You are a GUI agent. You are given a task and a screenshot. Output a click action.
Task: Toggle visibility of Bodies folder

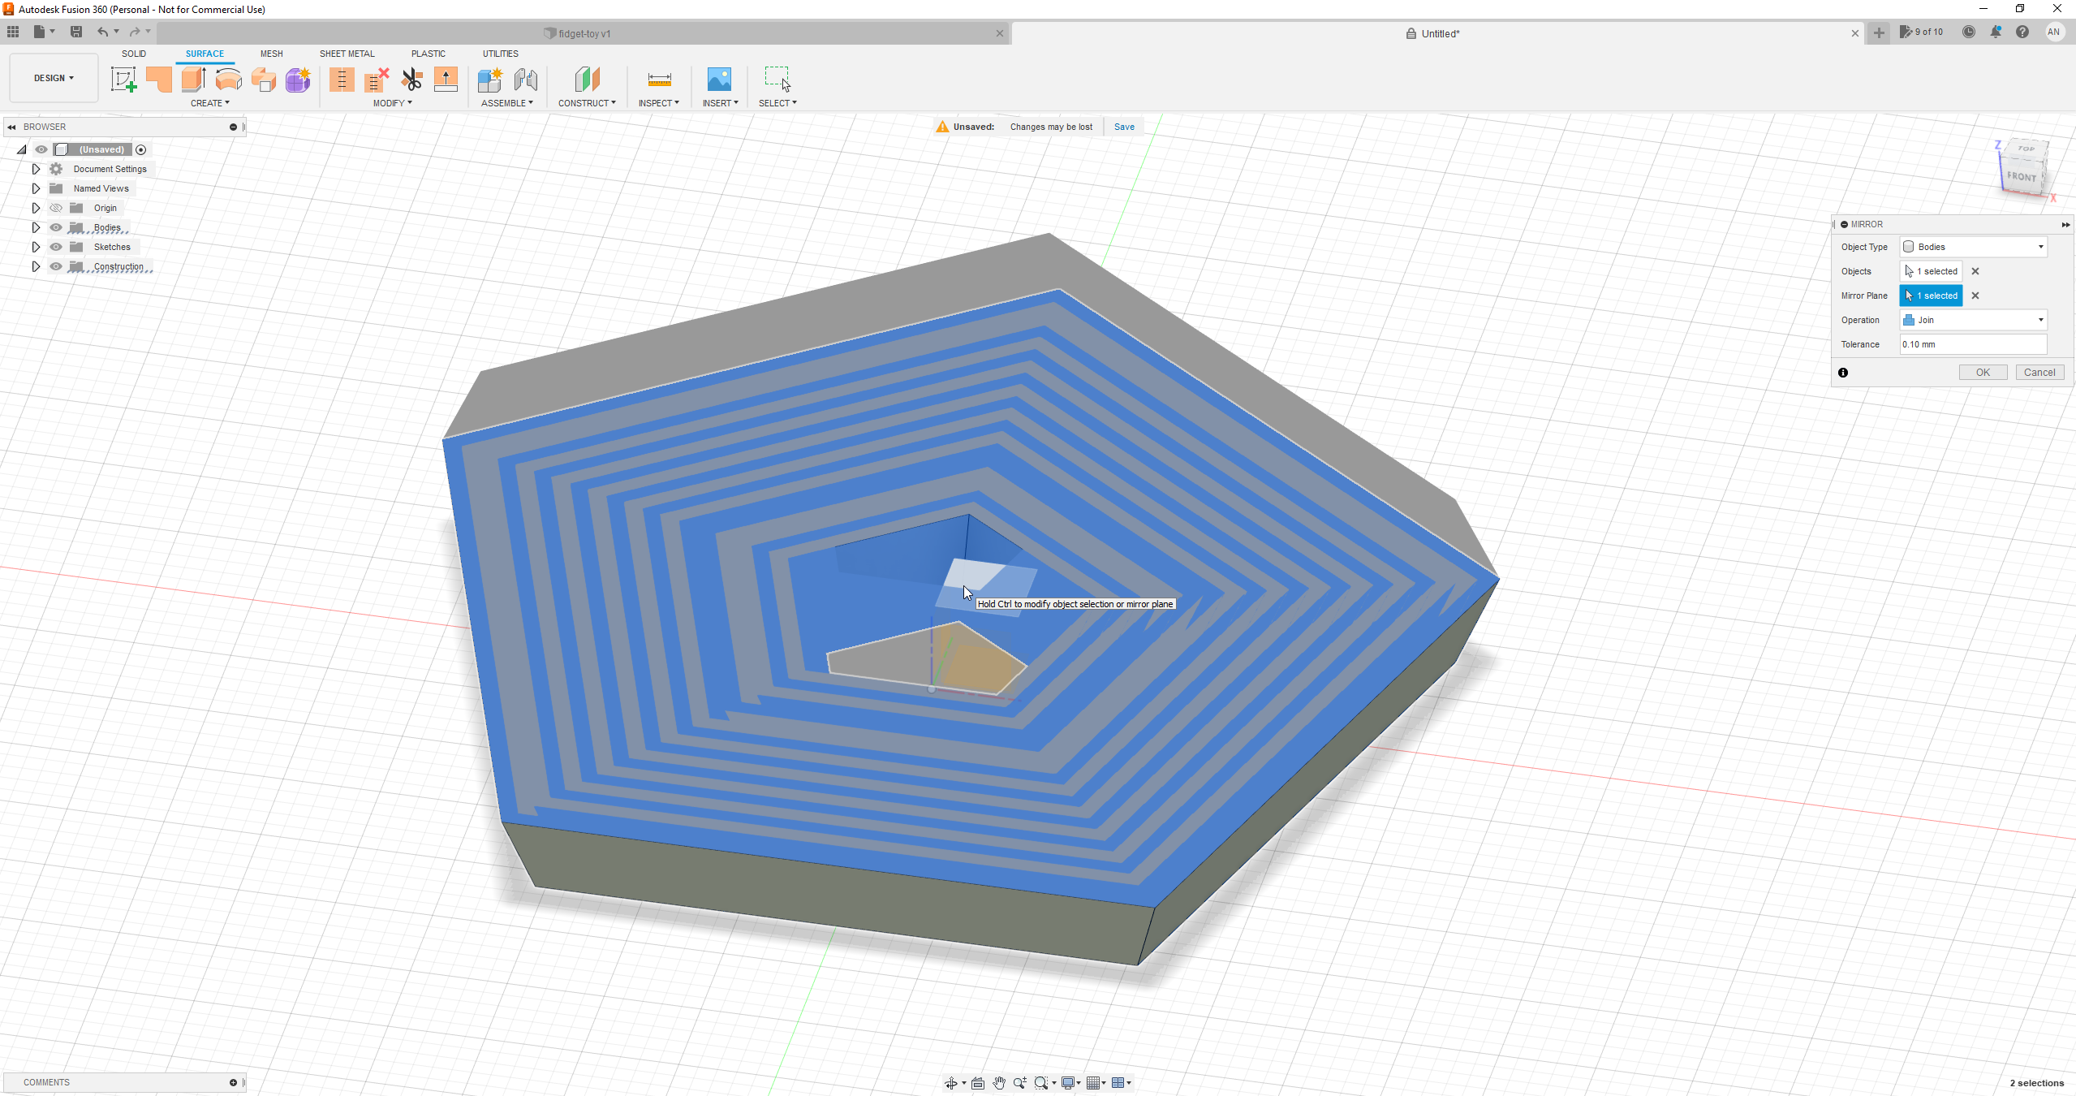click(56, 227)
